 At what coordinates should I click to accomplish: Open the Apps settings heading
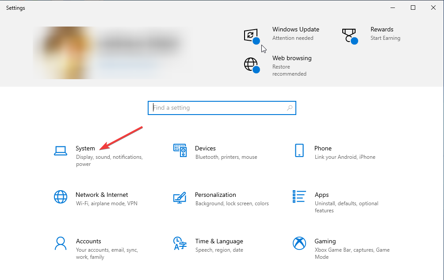[322, 195]
